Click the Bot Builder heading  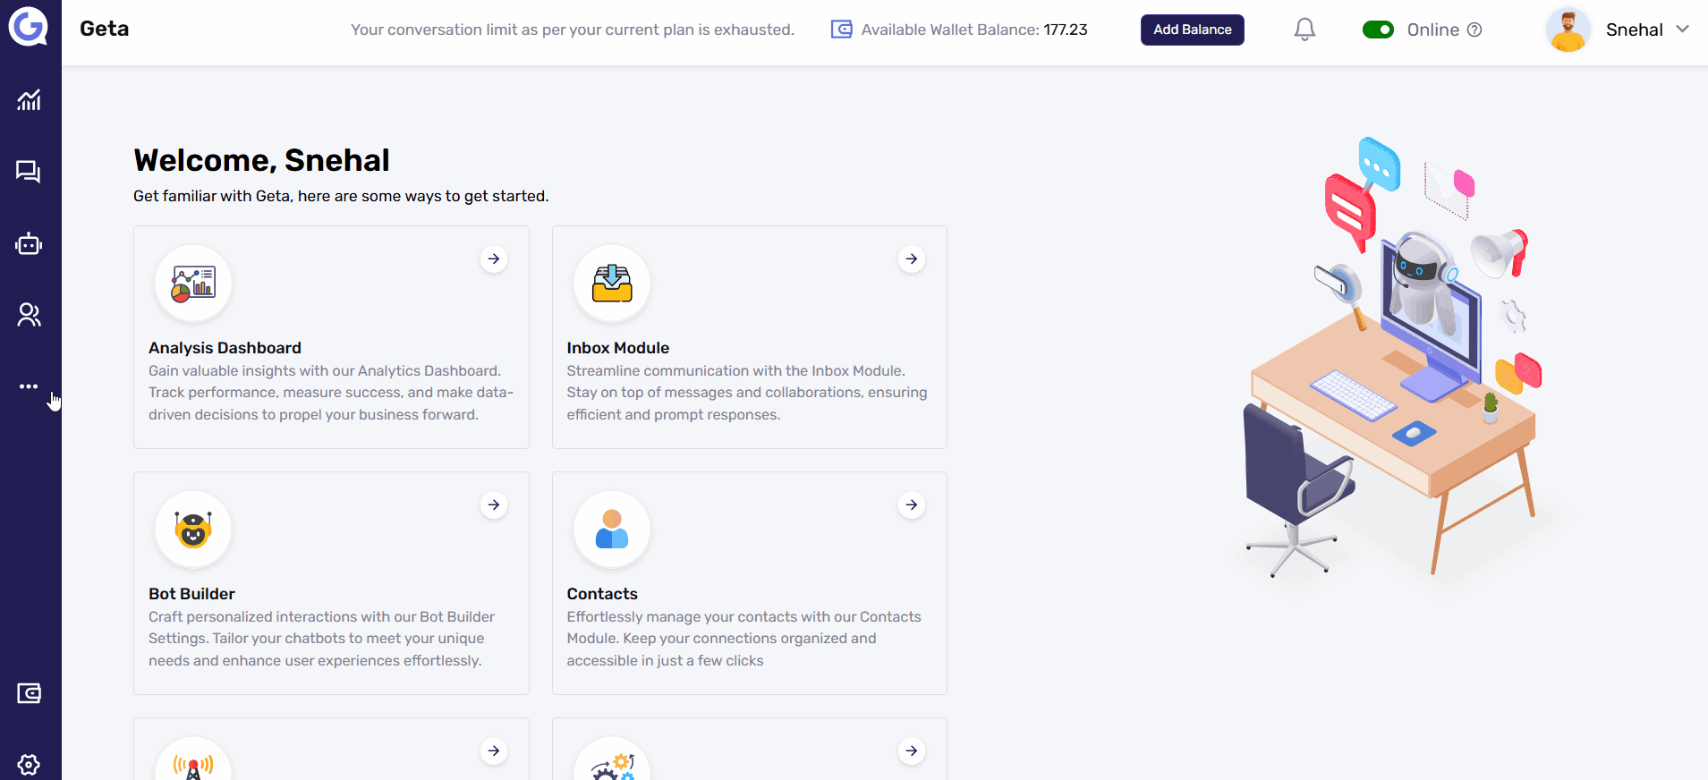coord(191,594)
